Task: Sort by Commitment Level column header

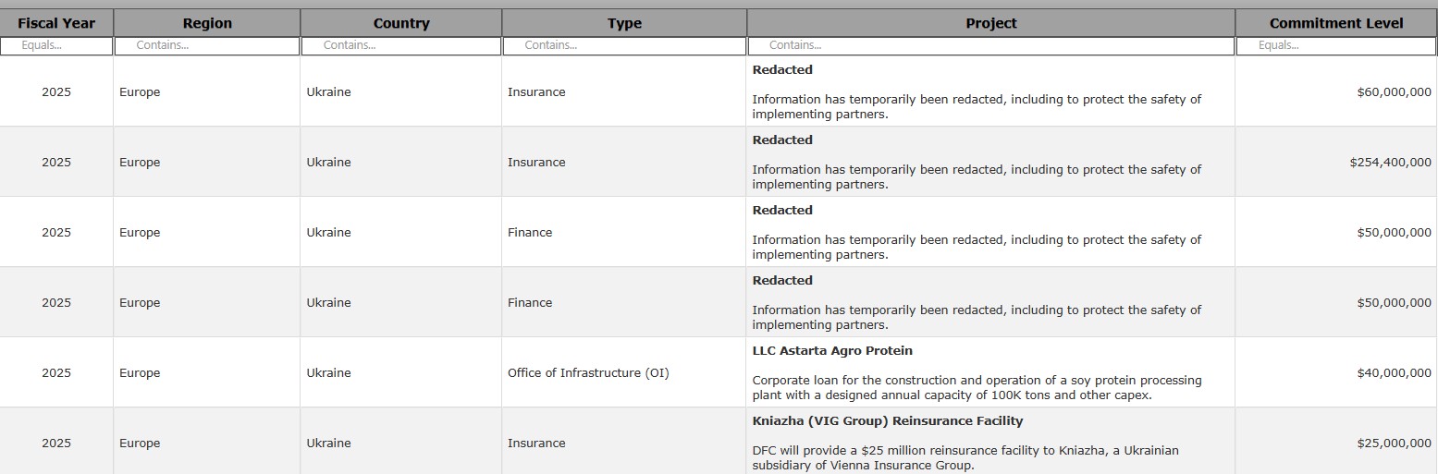Action: coord(1335,23)
